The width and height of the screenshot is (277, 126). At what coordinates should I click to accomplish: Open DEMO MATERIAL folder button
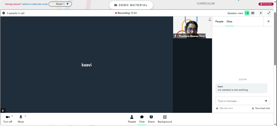(x=131, y=5)
